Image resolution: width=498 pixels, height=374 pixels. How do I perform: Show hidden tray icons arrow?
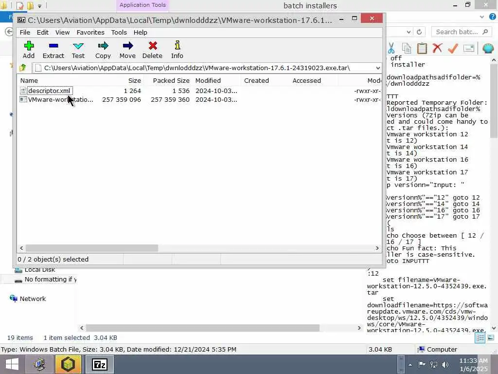[x=410, y=365]
